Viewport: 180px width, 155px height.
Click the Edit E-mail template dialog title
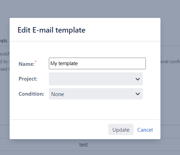click(52, 30)
